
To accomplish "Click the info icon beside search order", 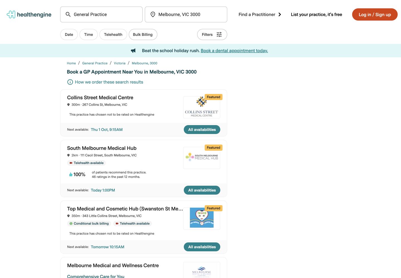I will (x=70, y=82).
